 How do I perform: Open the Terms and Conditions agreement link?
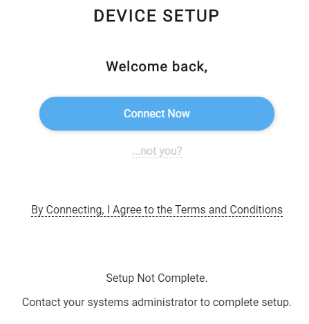coord(157,210)
